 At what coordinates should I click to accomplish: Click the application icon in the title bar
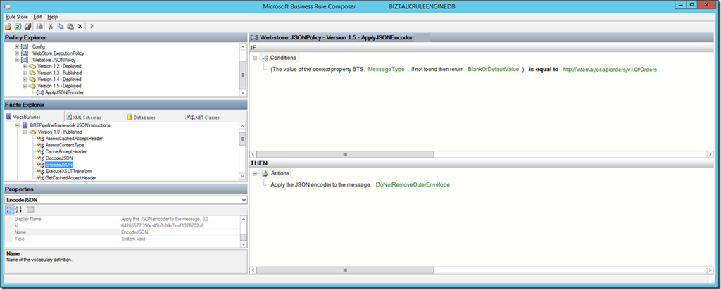coord(7,6)
